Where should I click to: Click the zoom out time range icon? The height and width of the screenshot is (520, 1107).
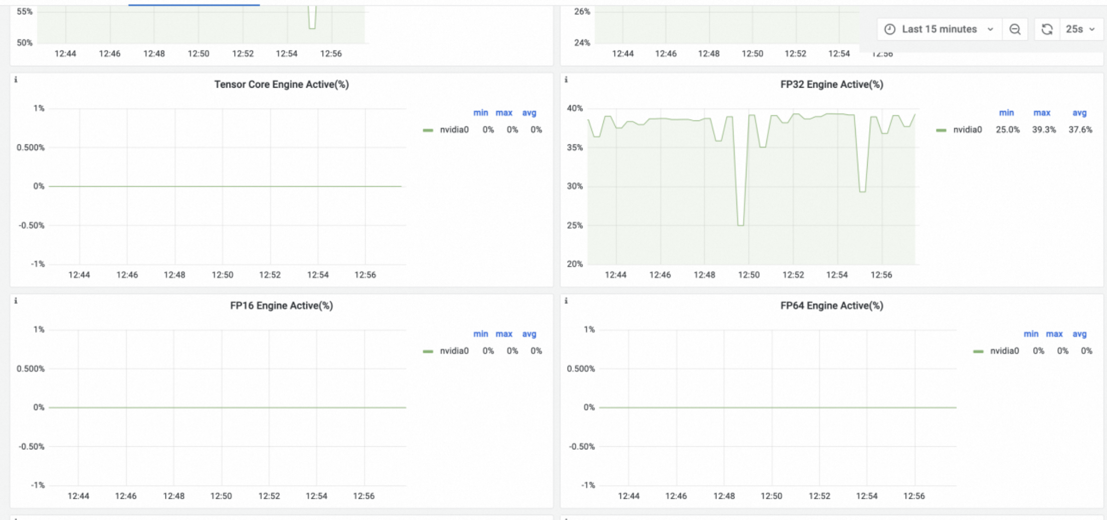coord(1015,29)
